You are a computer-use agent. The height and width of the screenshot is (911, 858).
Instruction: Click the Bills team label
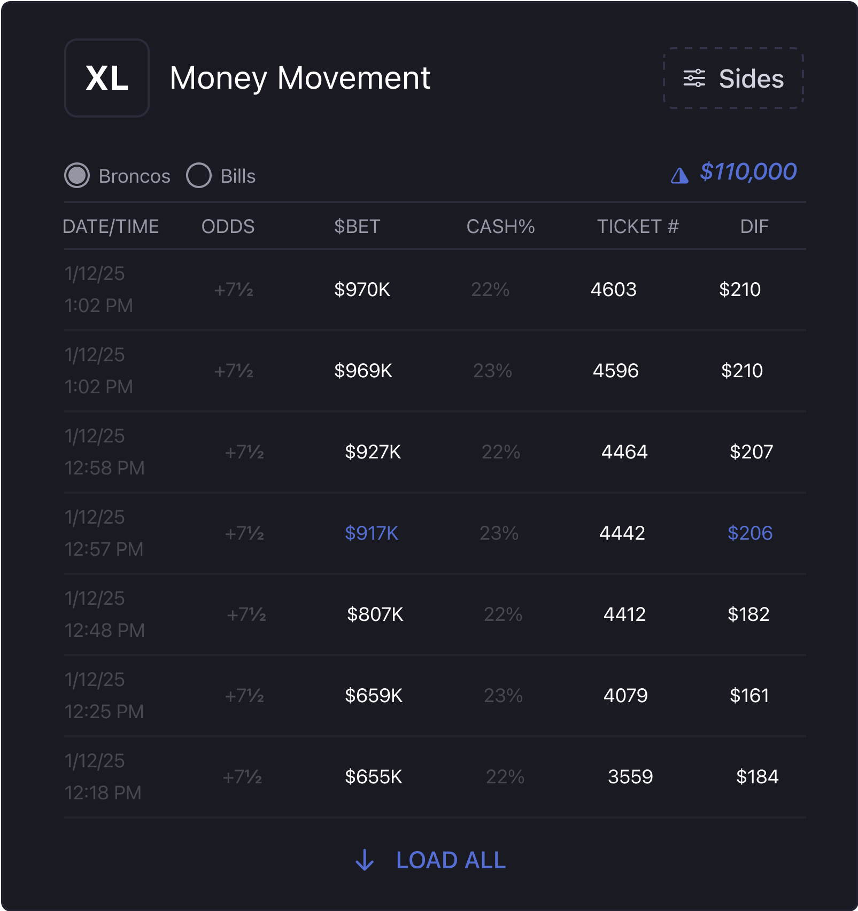[x=238, y=176]
